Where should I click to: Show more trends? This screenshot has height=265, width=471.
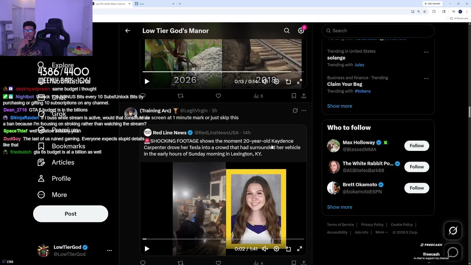click(x=340, y=106)
